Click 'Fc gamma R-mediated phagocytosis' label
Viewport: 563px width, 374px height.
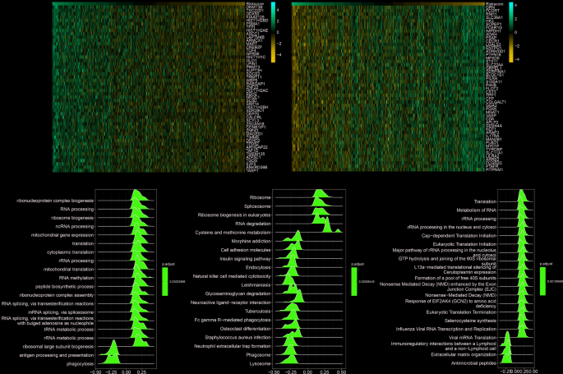coord(233,320)
